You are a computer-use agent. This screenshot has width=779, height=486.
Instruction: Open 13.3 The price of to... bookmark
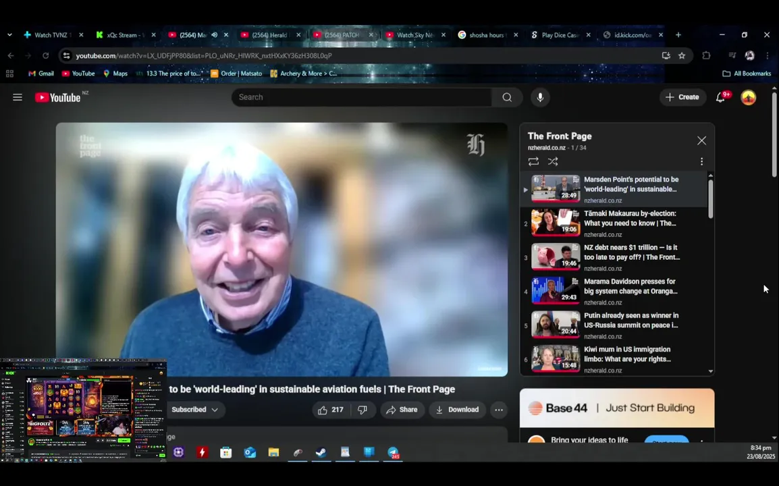coord(169,74)
